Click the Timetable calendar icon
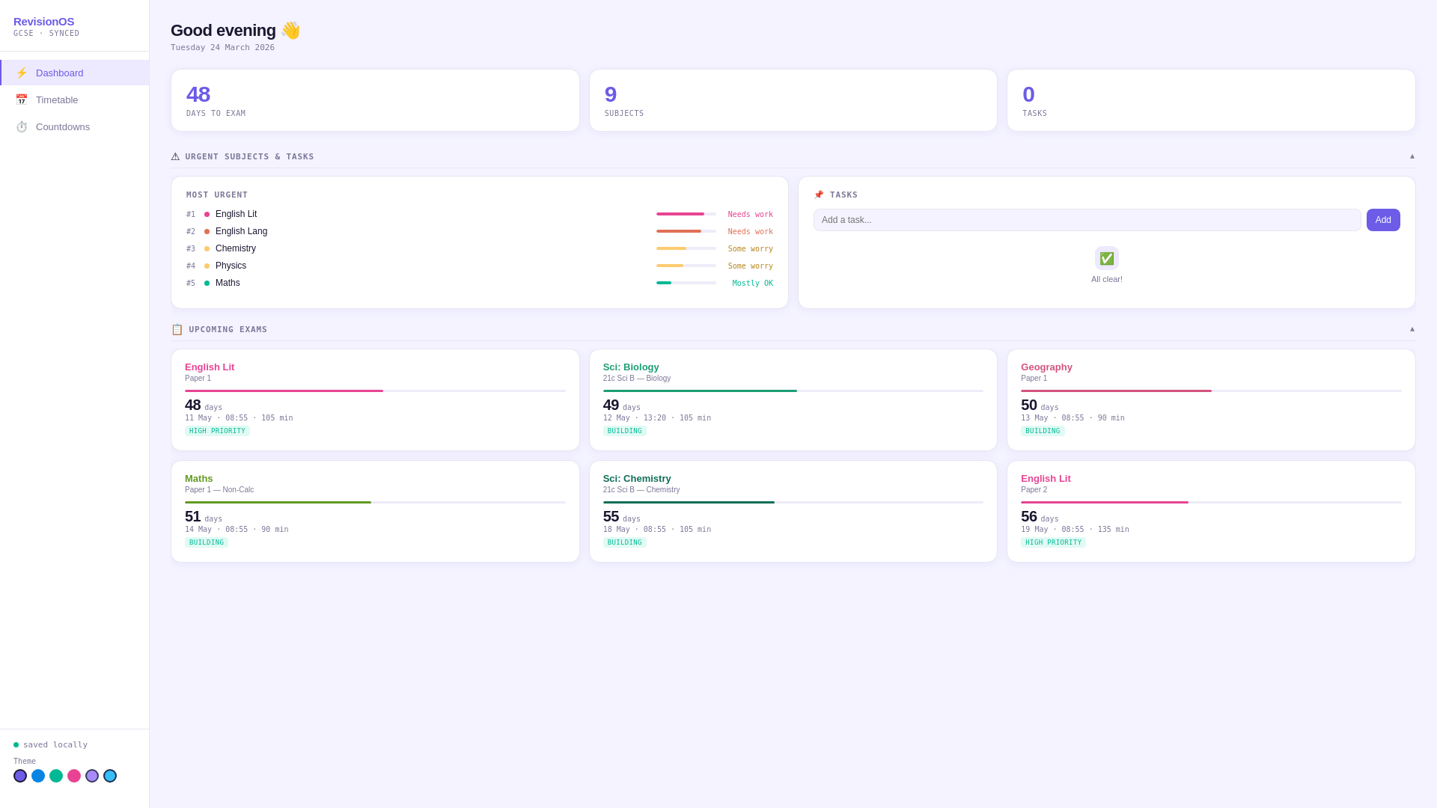Screen dimensions: 1437x808 coord(22,100)
